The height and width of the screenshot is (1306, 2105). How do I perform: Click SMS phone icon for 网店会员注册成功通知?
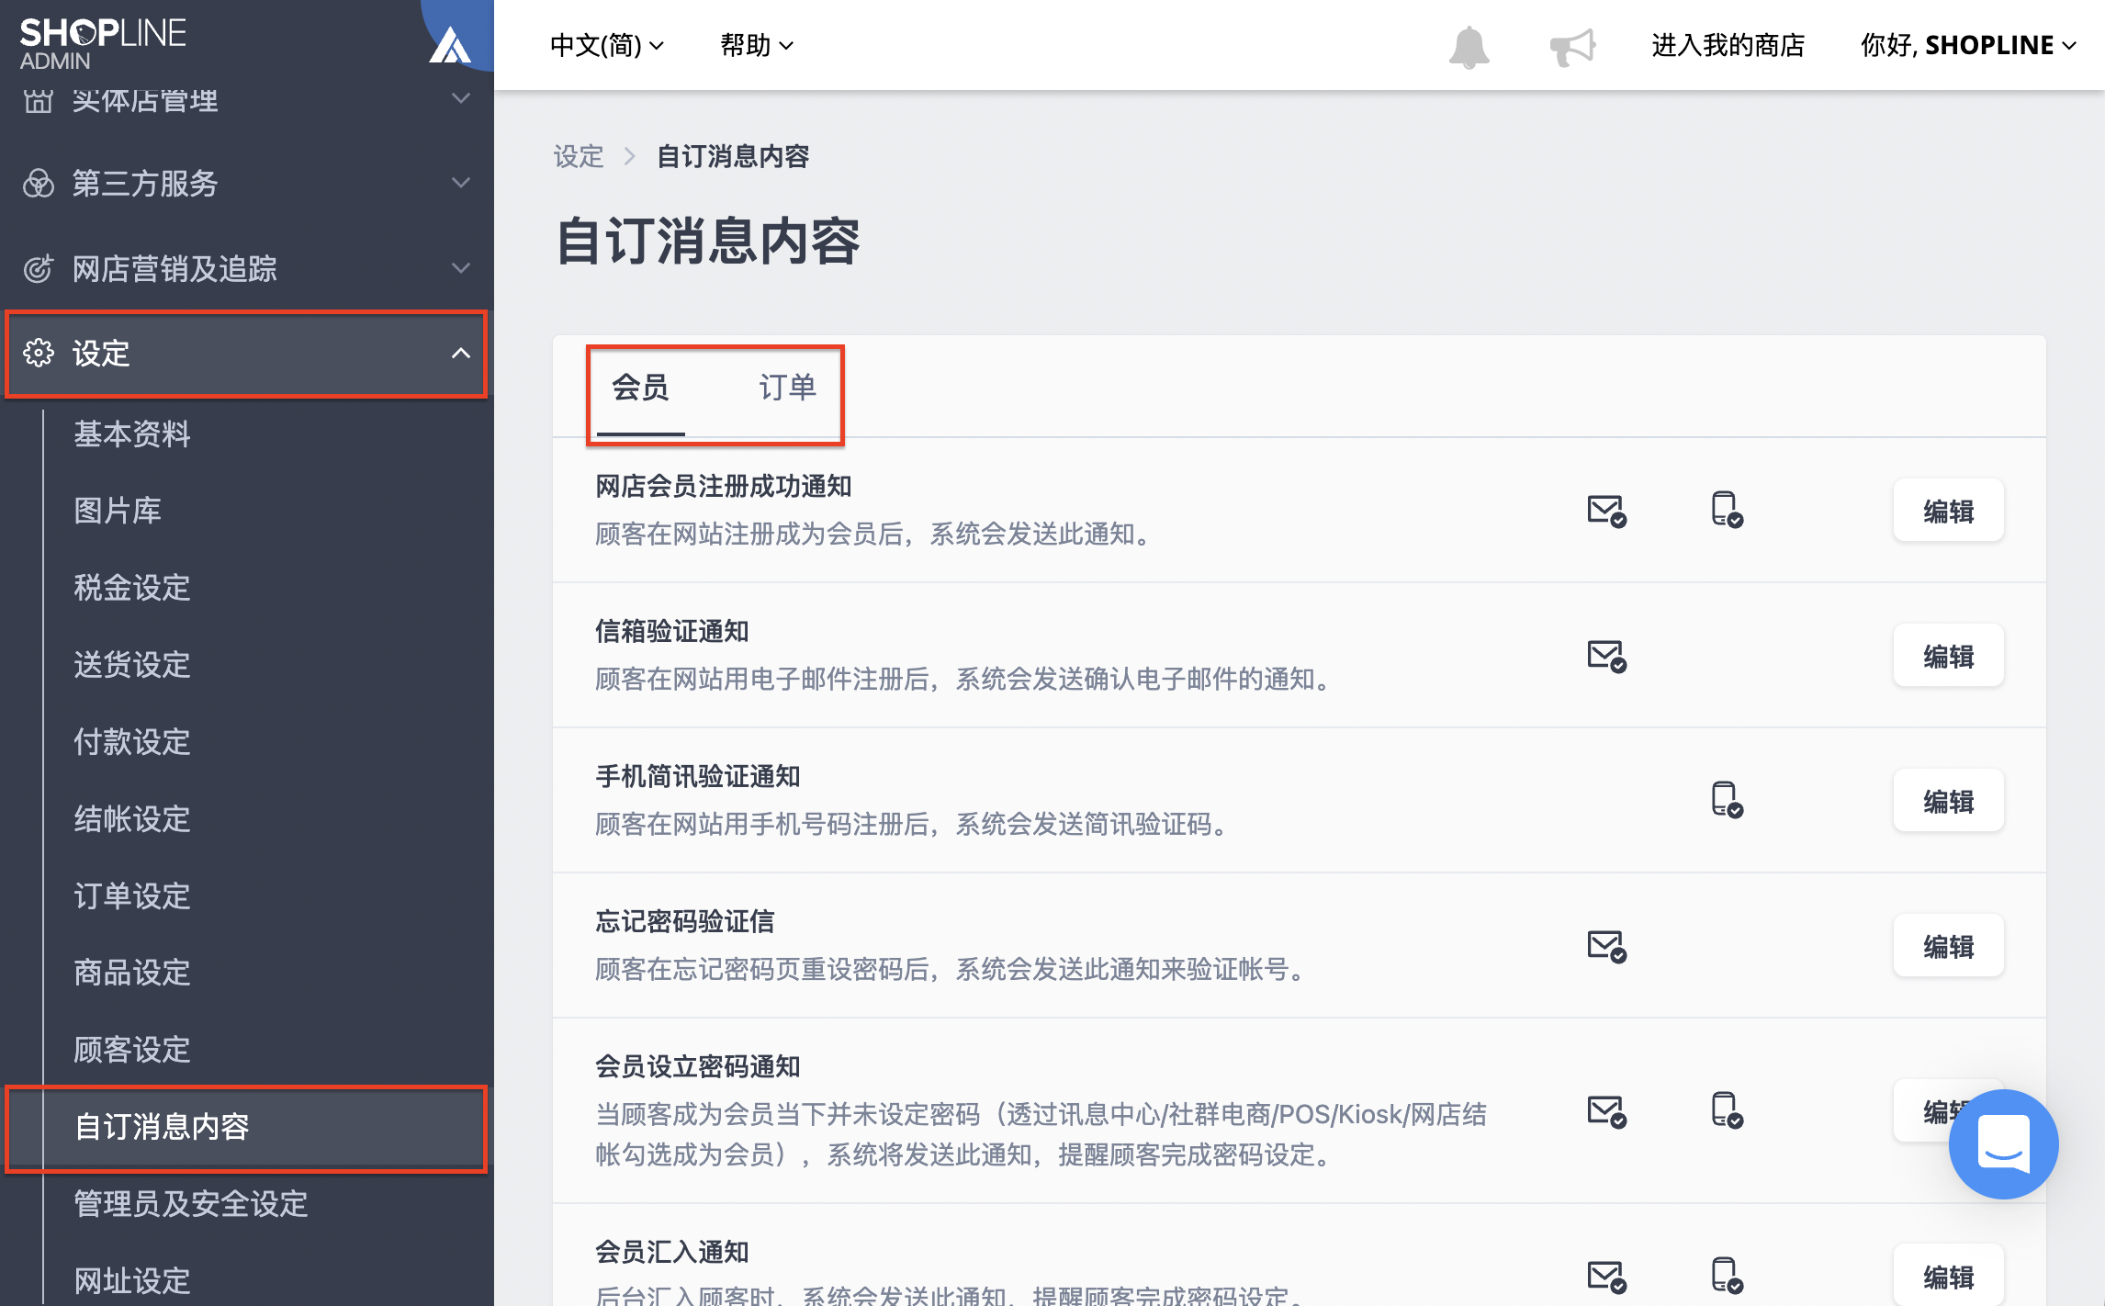tap(1727, 510)
